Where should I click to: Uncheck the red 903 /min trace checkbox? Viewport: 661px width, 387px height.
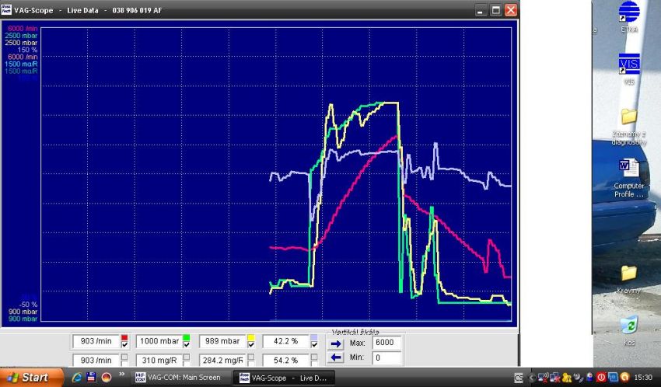[x=124, y=345]
